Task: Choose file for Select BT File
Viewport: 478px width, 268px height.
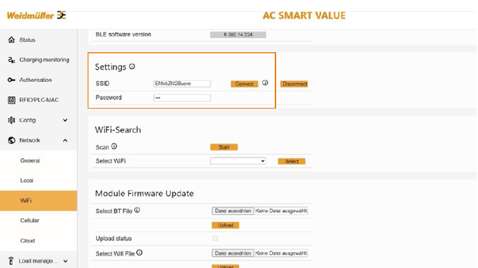Action: coord(233,211)
